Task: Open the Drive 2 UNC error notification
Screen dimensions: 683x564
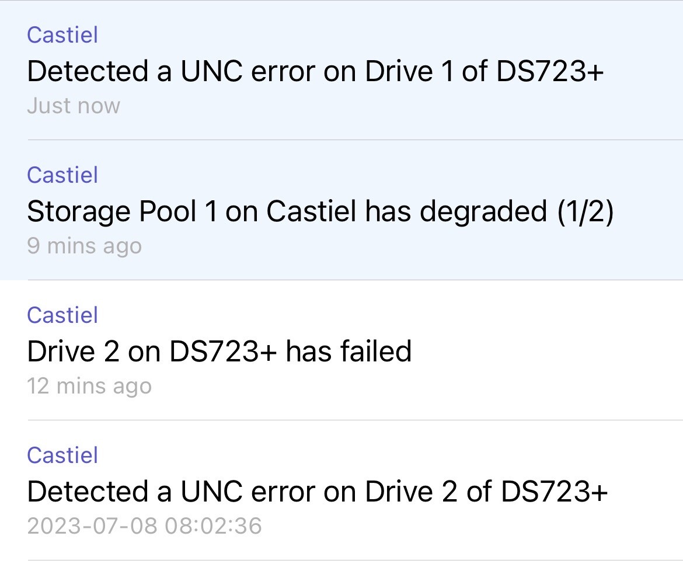Action: tap(318, 492)
